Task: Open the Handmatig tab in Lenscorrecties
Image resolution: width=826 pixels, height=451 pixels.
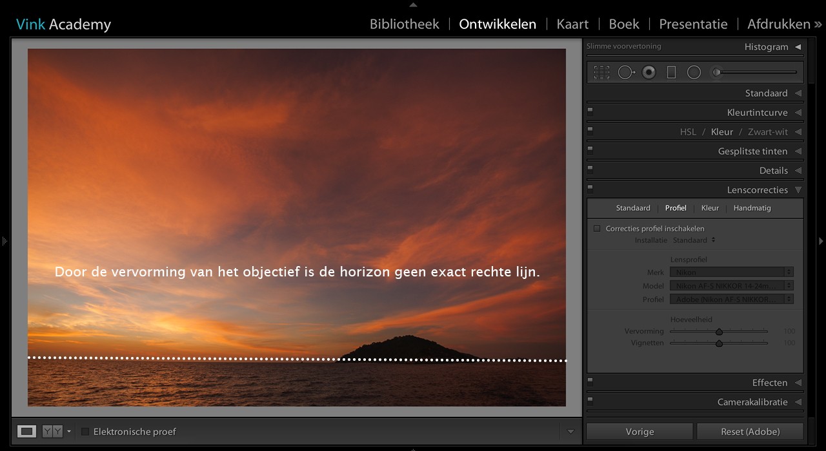Action: coord(752,207)
